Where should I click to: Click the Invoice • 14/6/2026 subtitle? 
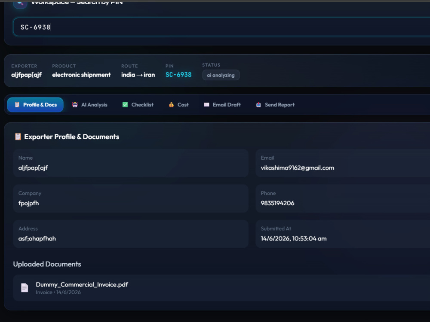pos(58,292)
